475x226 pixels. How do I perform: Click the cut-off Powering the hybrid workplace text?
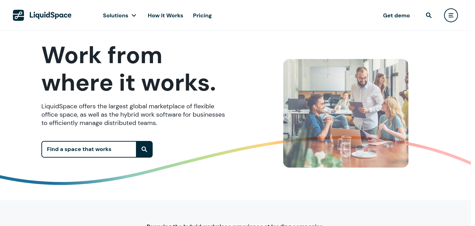click(235, 225)
